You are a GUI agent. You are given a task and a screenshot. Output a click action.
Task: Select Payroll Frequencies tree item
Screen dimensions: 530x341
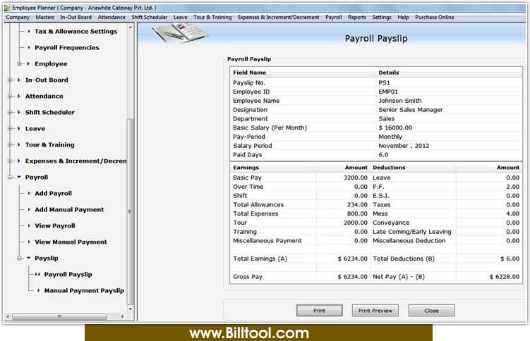click(x=67, y=48)
